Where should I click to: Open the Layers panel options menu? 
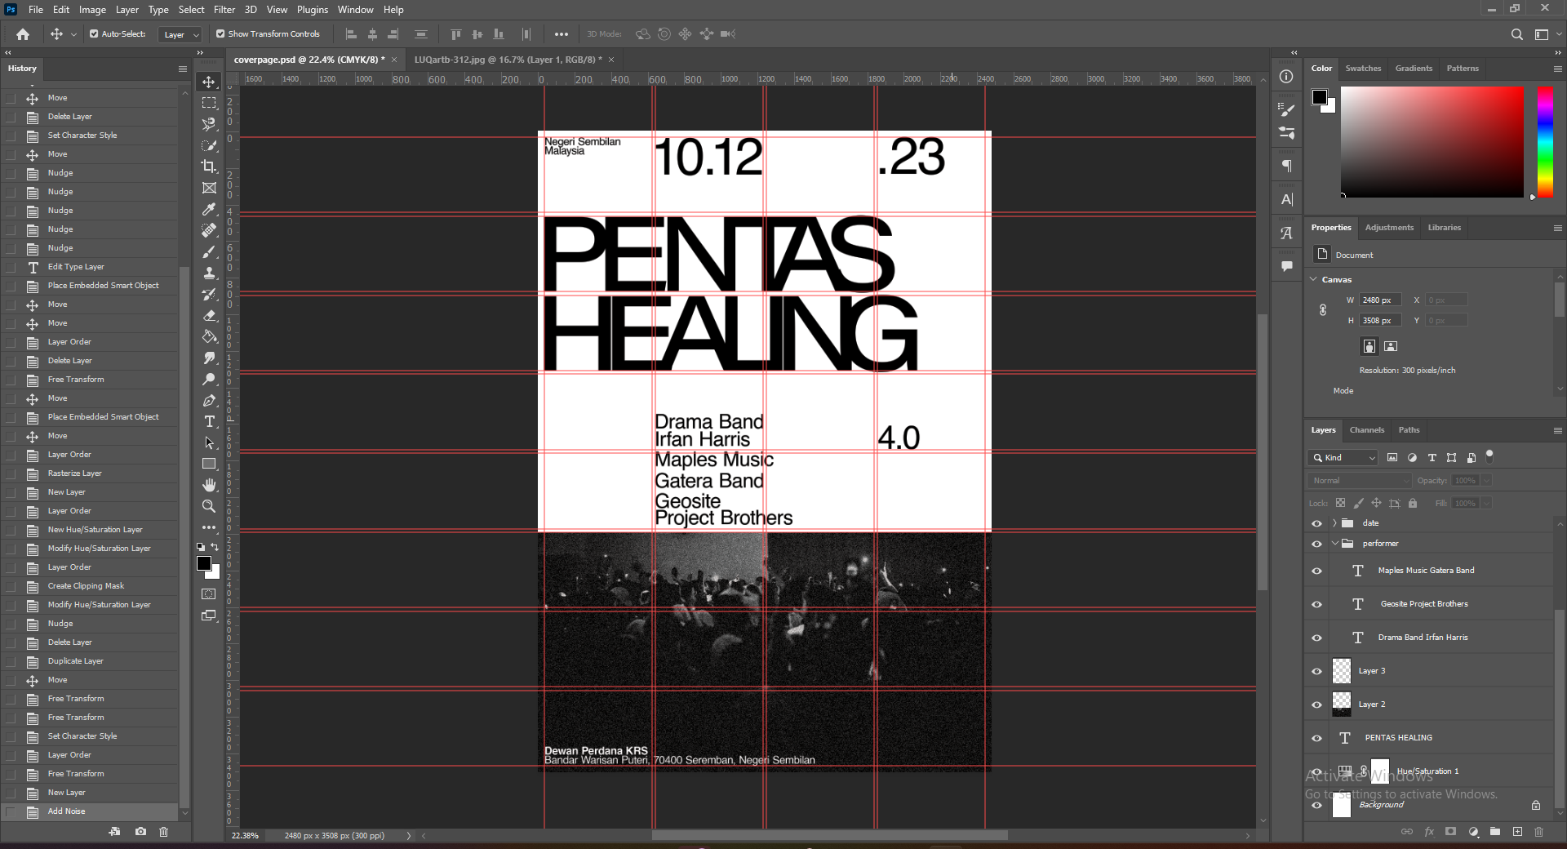pos(1557,430)
